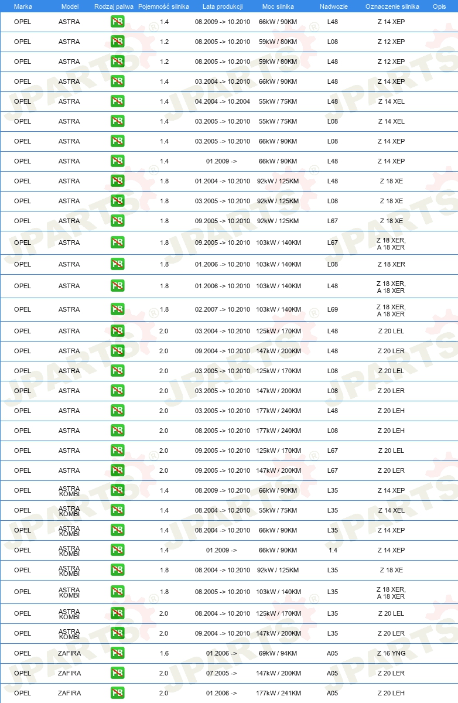Click the fuel icon in the ASTRA 01.2006 L08 Z 18 XER row
Viewport: 458px width, 703px height.
click(x=118, y=264)
